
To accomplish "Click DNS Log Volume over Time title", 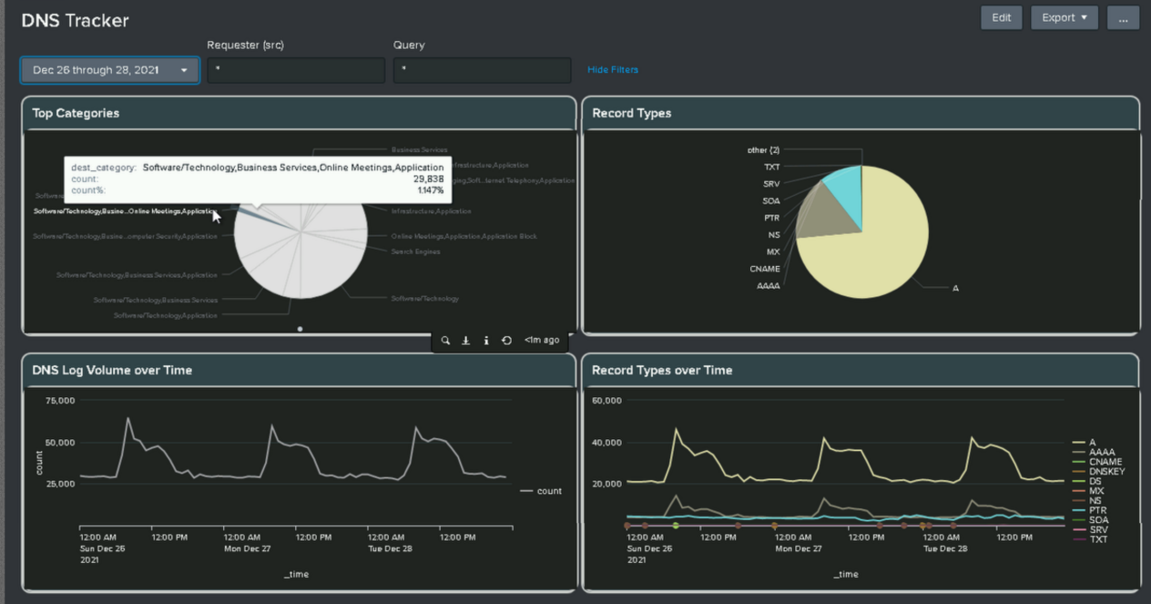I will point(112,370).
